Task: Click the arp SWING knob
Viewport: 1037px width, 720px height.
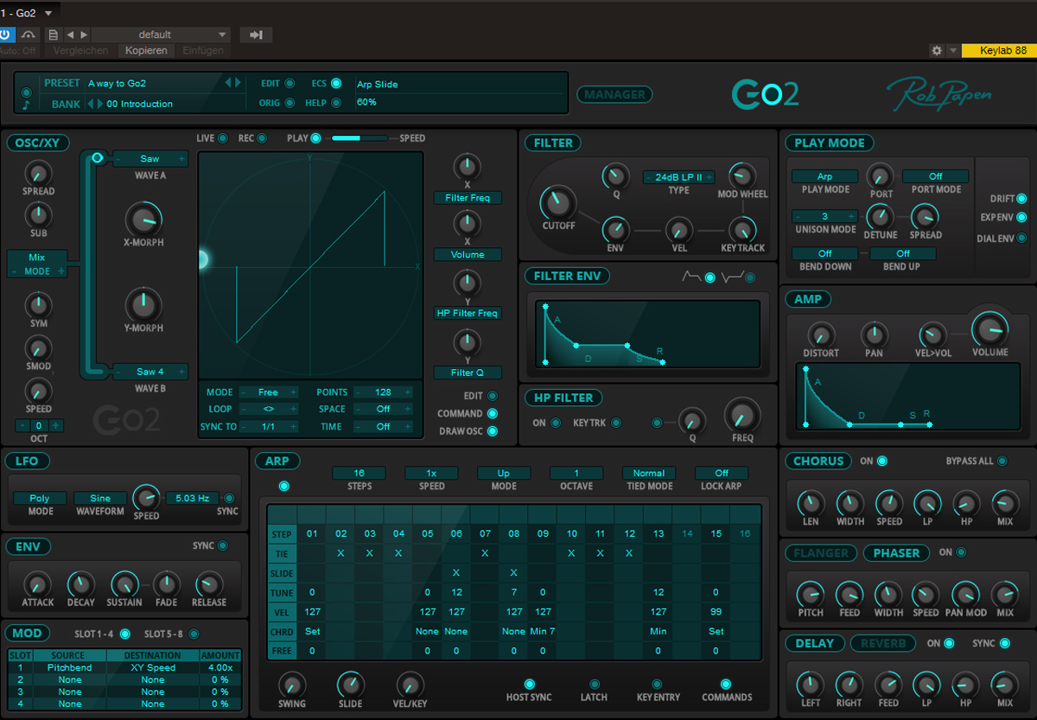Action: pos(292,685)
